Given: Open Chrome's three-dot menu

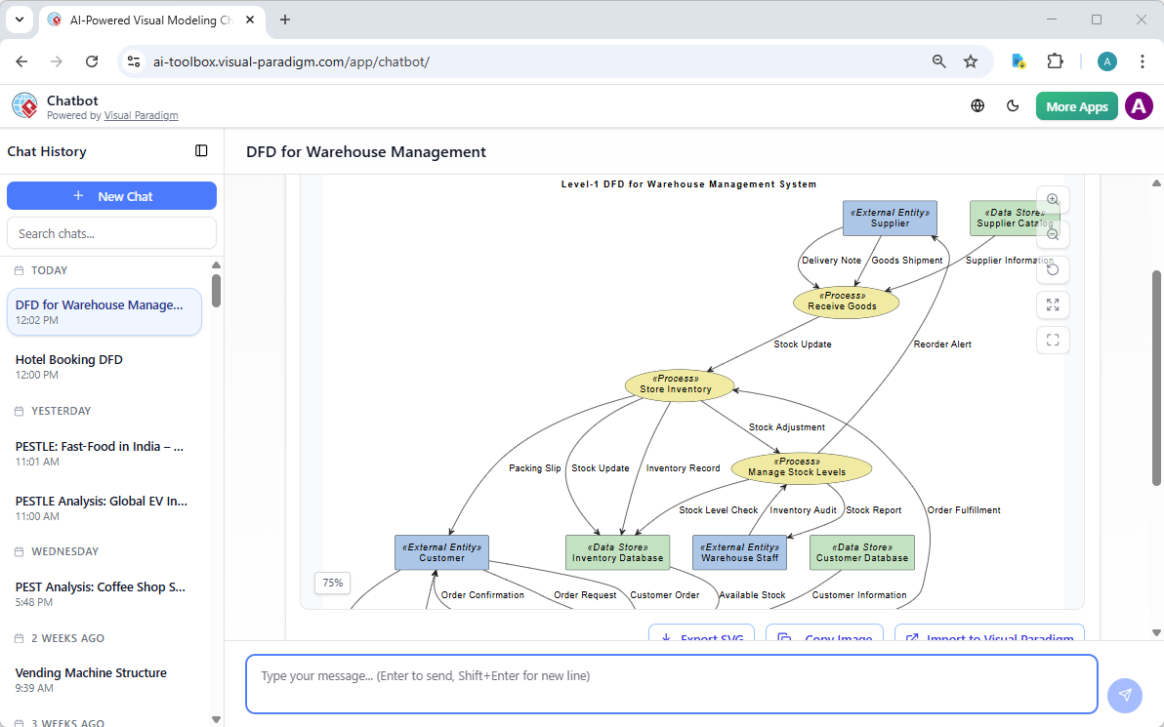Looking at the screenshot, I should click(x=1143, y=61).
